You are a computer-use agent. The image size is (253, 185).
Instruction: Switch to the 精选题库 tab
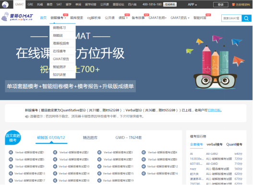point(90,138)
